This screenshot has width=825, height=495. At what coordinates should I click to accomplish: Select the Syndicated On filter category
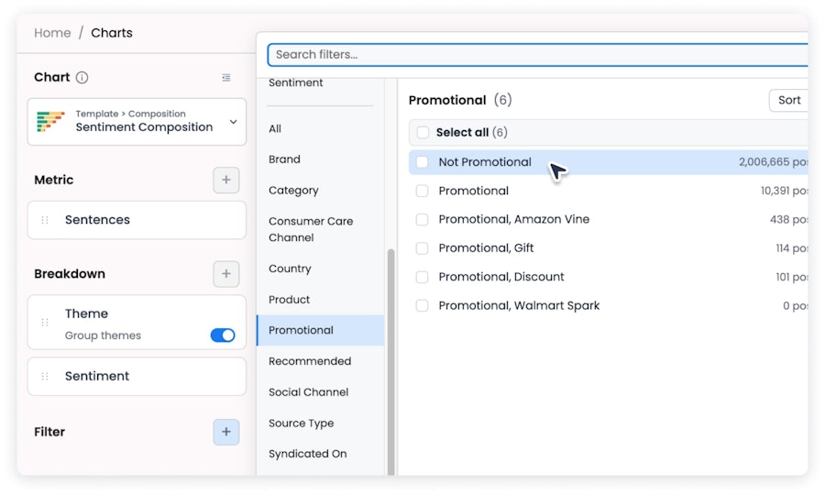[307, 454]
